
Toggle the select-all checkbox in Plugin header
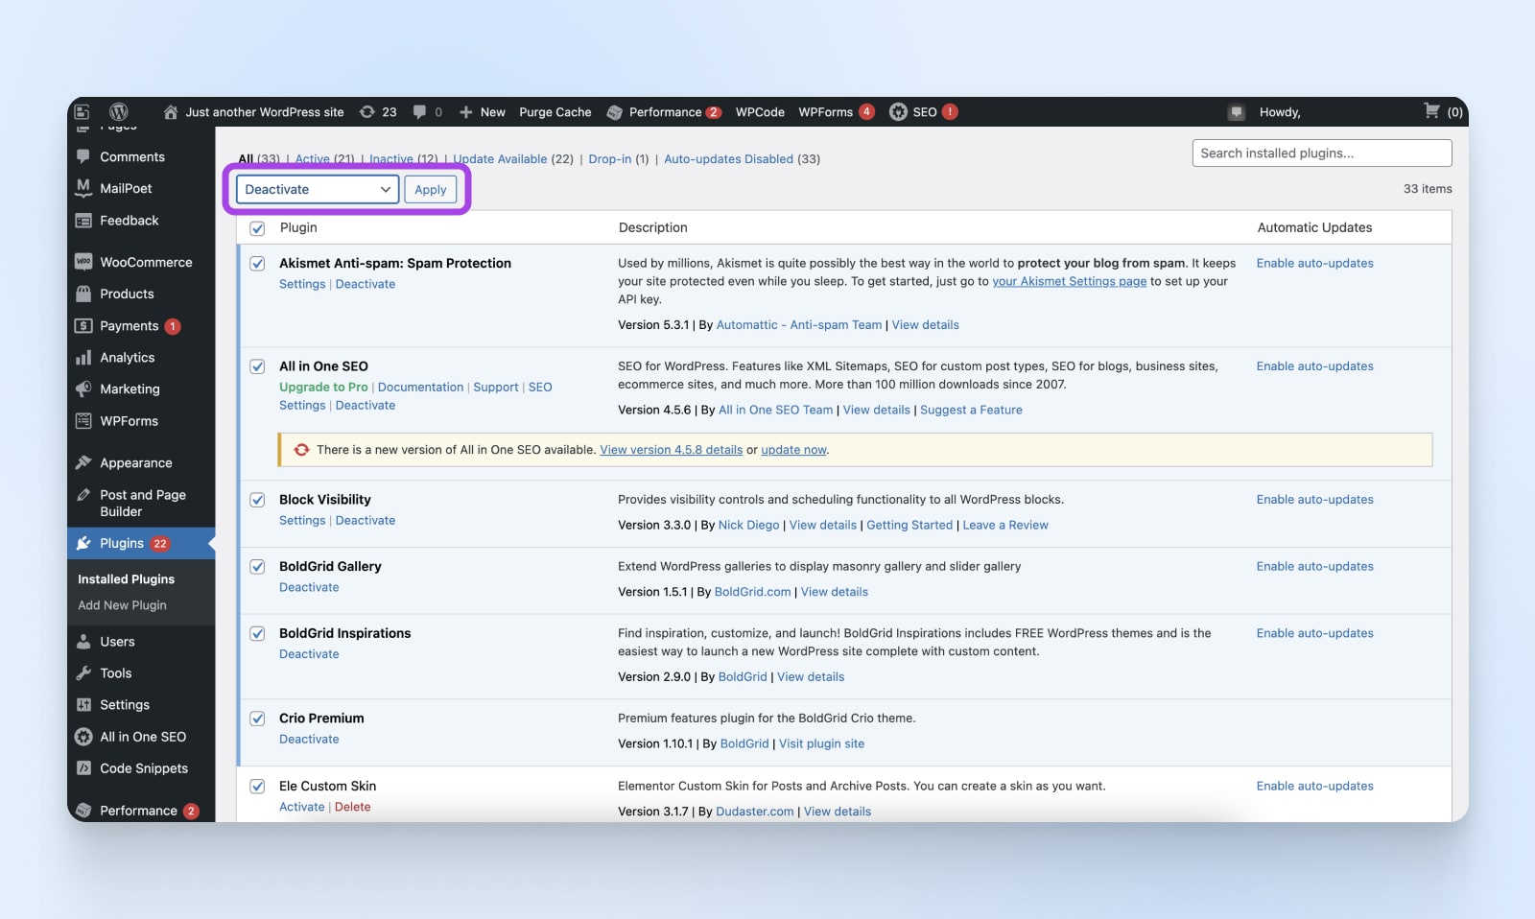click(257, 228)
